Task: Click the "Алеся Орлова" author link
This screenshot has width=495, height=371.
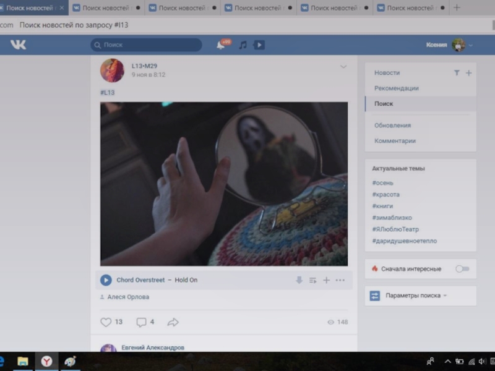Action: (x=128, y=297)
